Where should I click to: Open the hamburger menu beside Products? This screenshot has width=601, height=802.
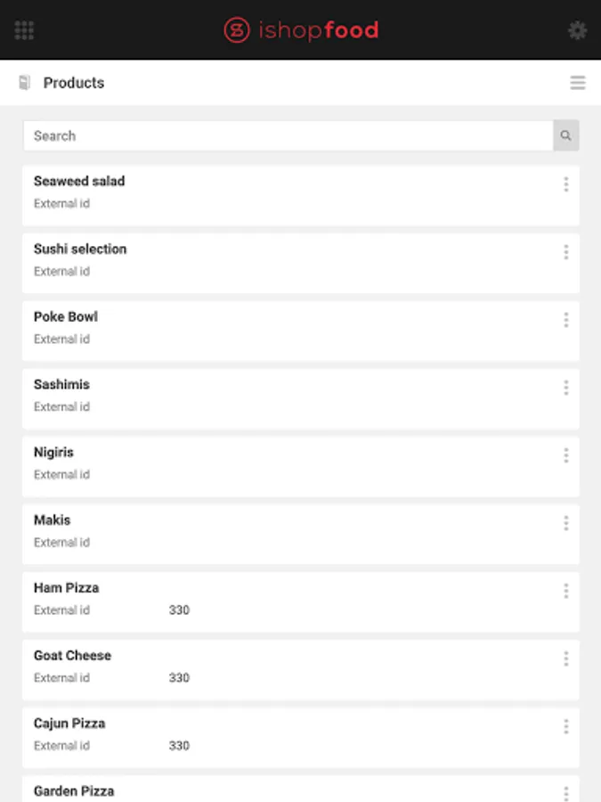coord(577,83)
